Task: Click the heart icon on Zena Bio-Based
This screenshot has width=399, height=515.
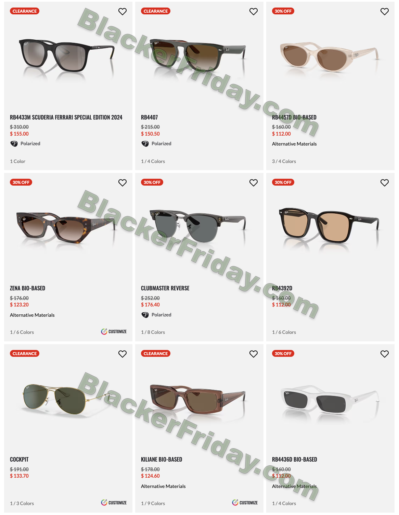Action: pos(123,183)
